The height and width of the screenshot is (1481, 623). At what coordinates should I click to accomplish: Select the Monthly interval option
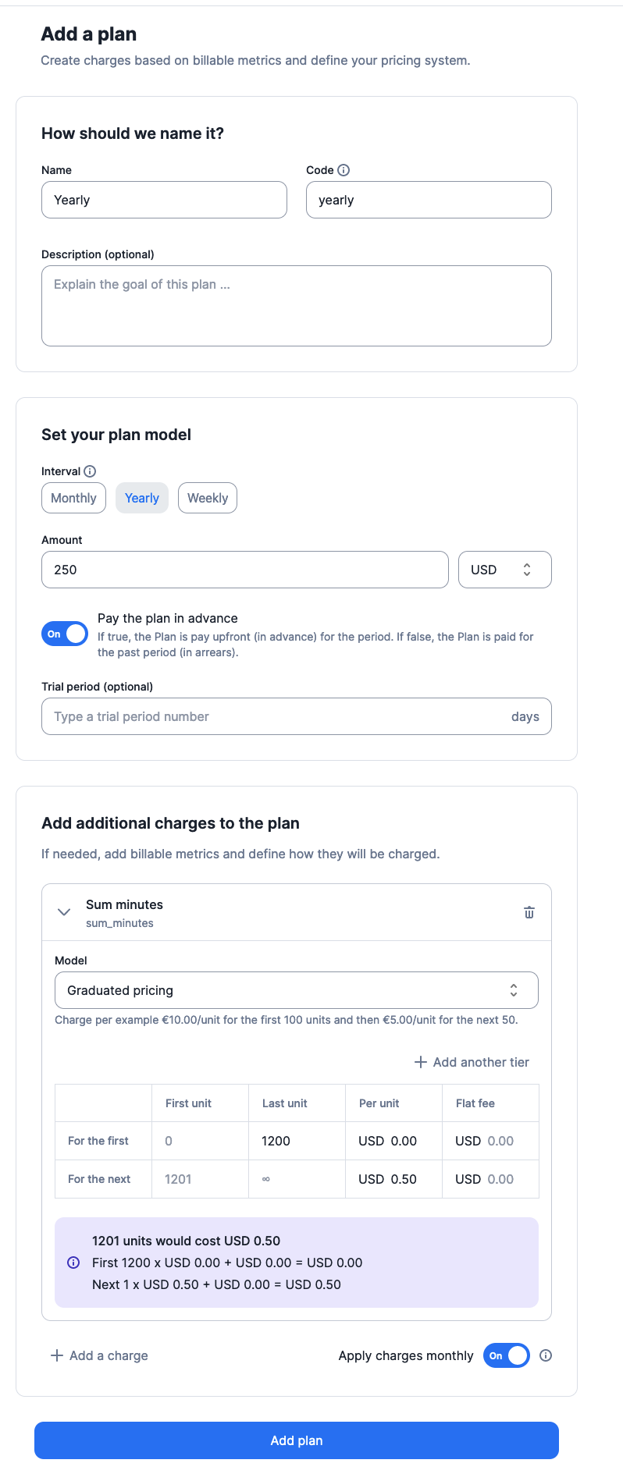click(73, 498)
